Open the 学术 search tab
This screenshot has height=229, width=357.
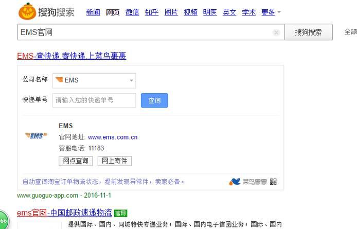[248, 12]
